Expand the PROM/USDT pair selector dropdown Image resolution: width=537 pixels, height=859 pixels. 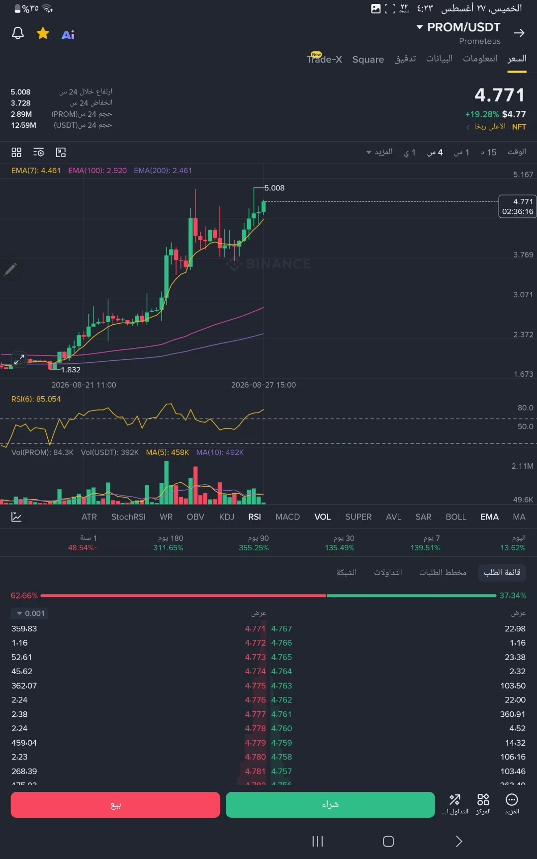click(x=420, y=27)
